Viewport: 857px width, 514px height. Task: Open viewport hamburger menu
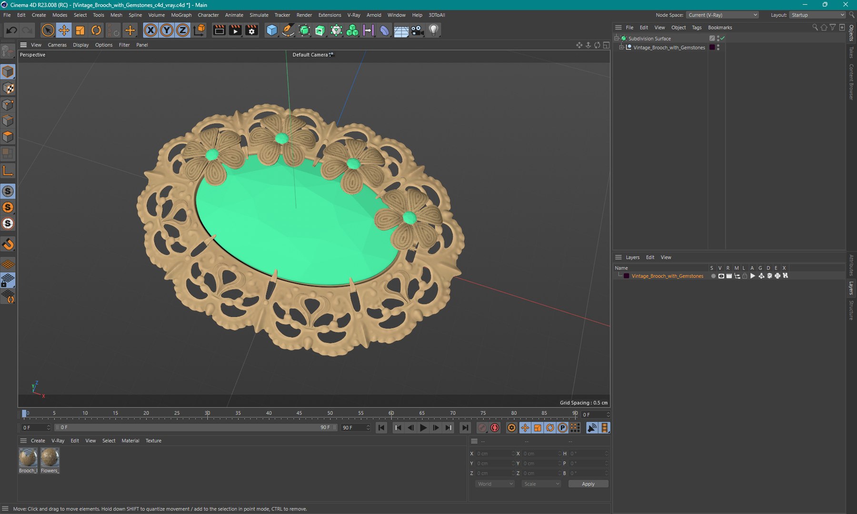(23, 45)
